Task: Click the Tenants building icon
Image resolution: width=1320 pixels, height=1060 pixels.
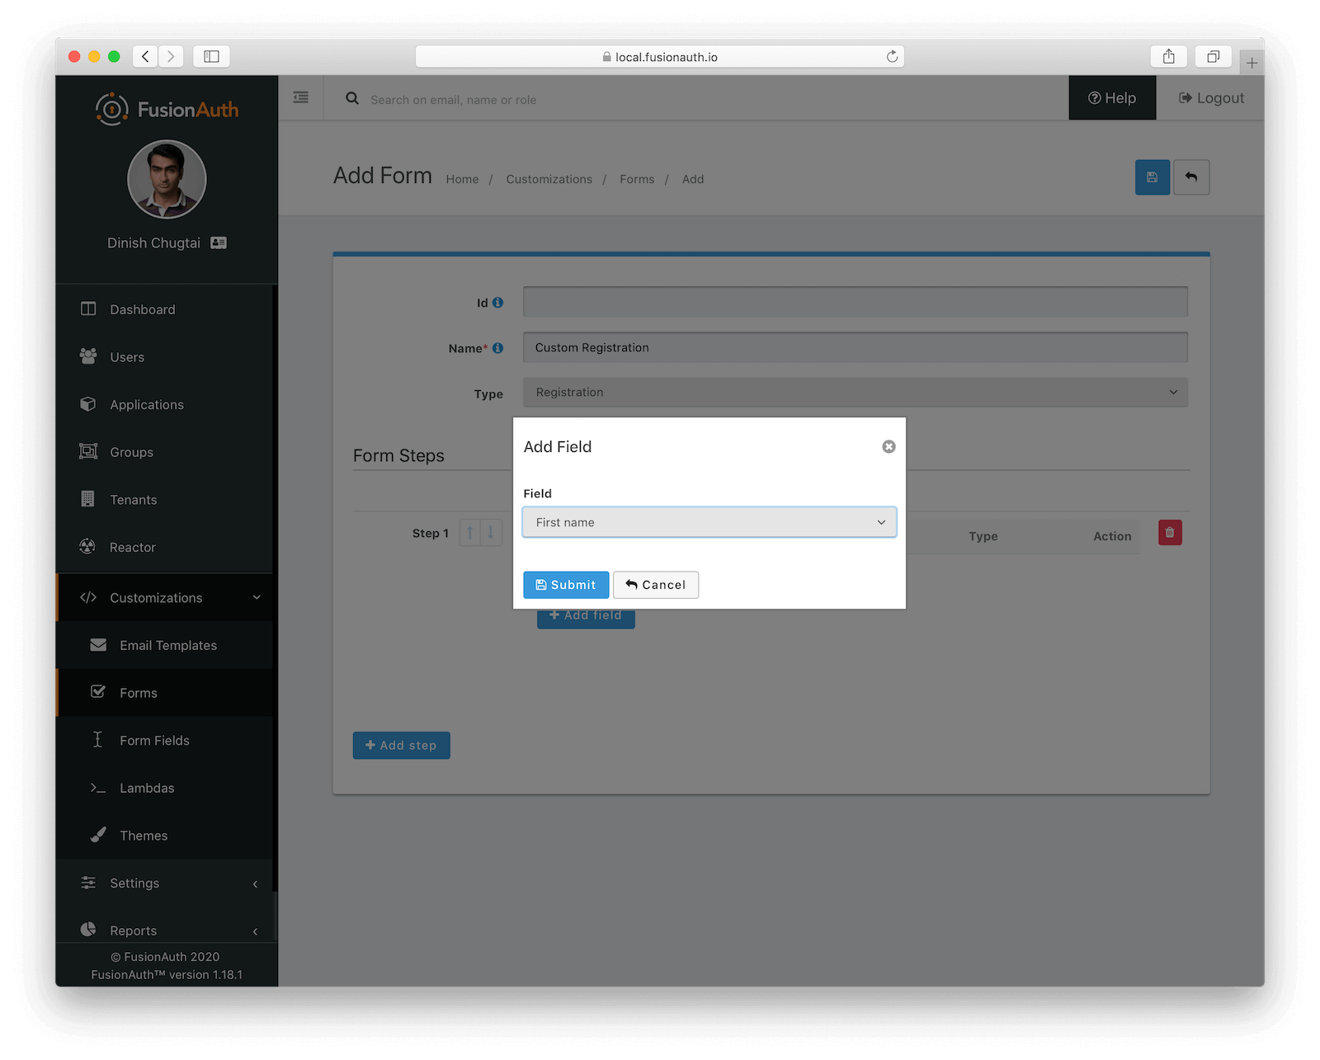Action: pyautogui.click(x=87, y=498)
